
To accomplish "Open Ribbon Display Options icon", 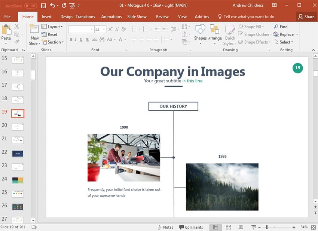I will [x=274, y=5].
